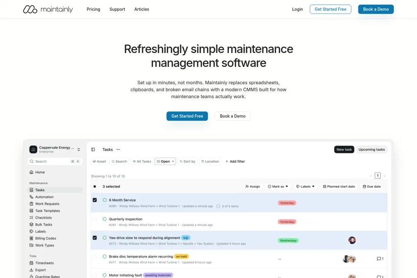417x278 pixels.
Task: Click the Labels tag icon in sidebar
Action: [31, 232]
